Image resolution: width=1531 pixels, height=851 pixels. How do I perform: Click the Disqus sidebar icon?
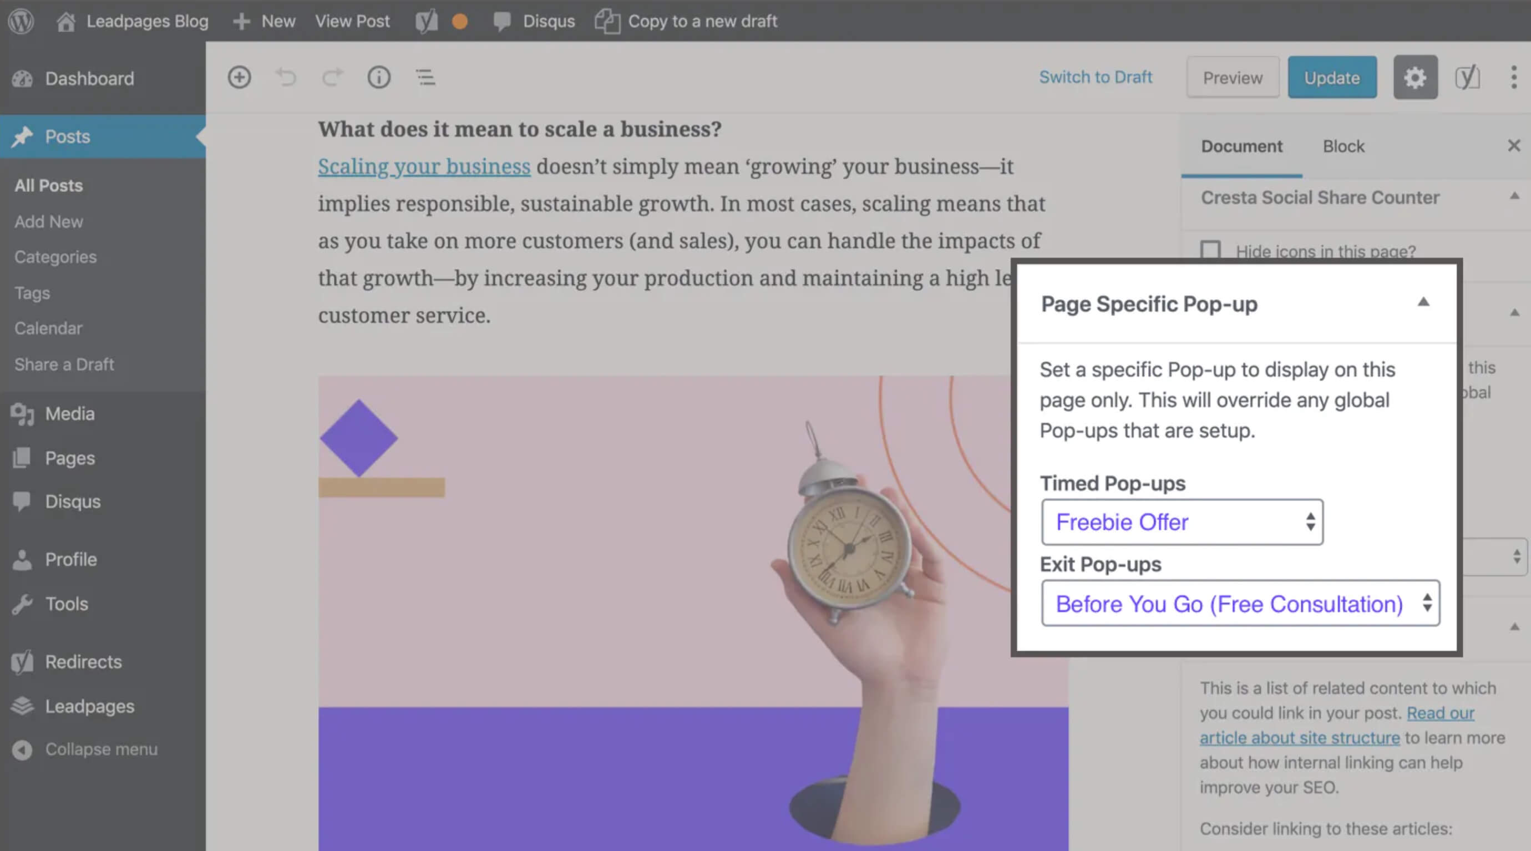24,501
